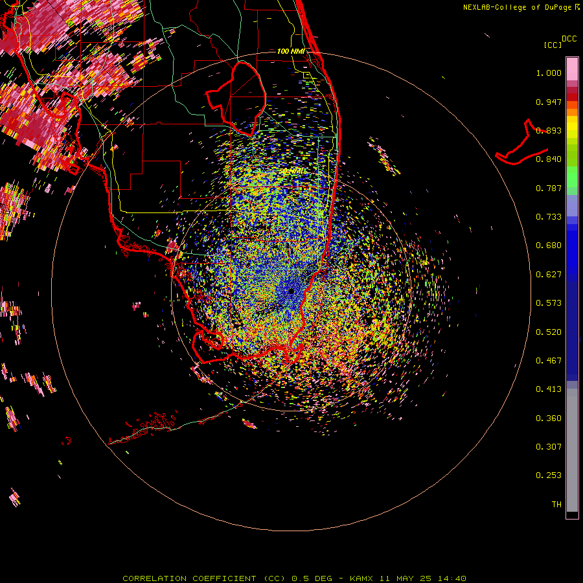Select the 0.680 scale label
Screen dimensions: 583x583
[549, 246]
